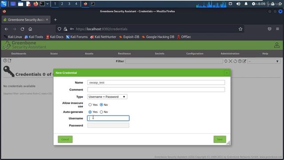Select No for Allow insecure use
The height and width of the screenshot is (160, 284).
(102, 105)
